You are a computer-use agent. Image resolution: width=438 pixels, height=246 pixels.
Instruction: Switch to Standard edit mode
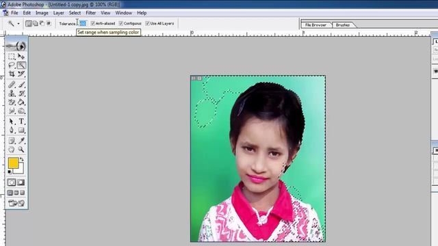(x=12, y=182)
